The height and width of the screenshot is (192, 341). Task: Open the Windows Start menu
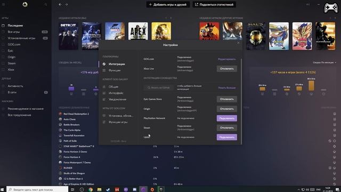coord(3,189)
